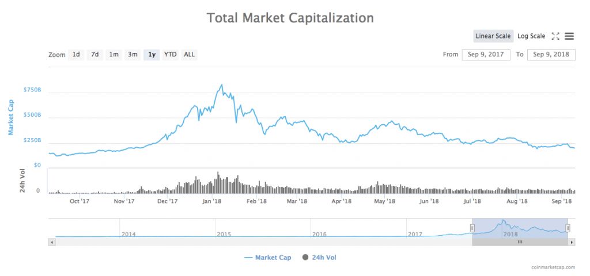Screen dimensions: 590x276
Task: Click the To date field
Action: tap(551, 55)
